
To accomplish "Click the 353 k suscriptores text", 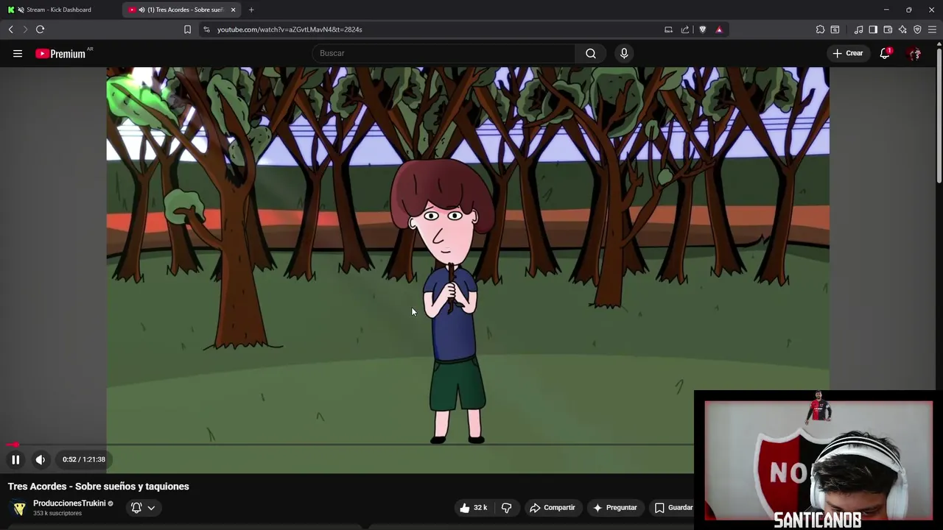I will (57, 513).
